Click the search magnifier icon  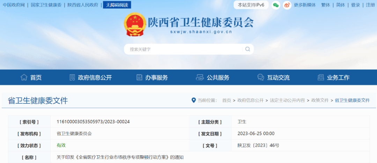click(x=247, y=49)
